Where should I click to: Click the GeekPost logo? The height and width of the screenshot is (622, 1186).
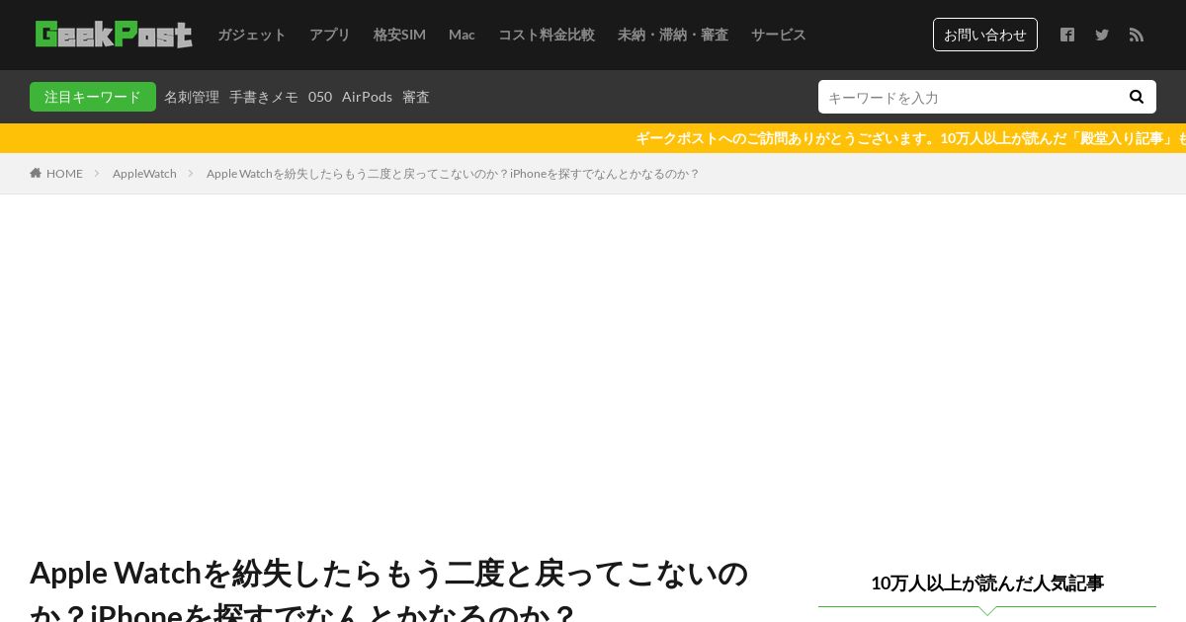(114, 35)
